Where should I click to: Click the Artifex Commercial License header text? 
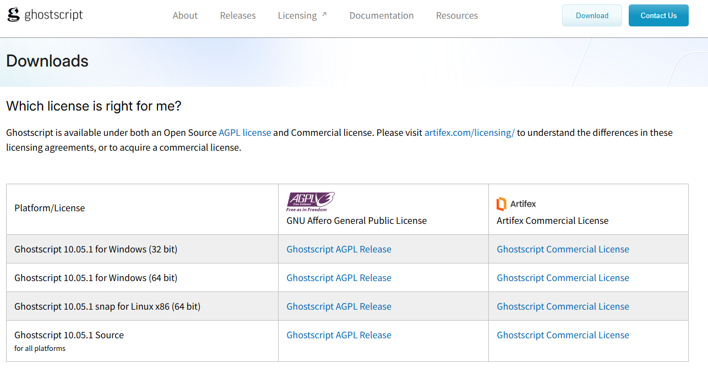coord(553,221)
